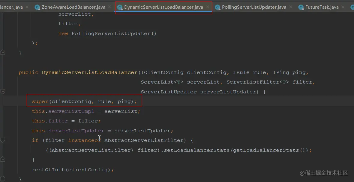Close ZoneAwareLoadBalancer.java tab
Image resolution: width=354 pixels, height=182 pixels.
coord(109,7)
